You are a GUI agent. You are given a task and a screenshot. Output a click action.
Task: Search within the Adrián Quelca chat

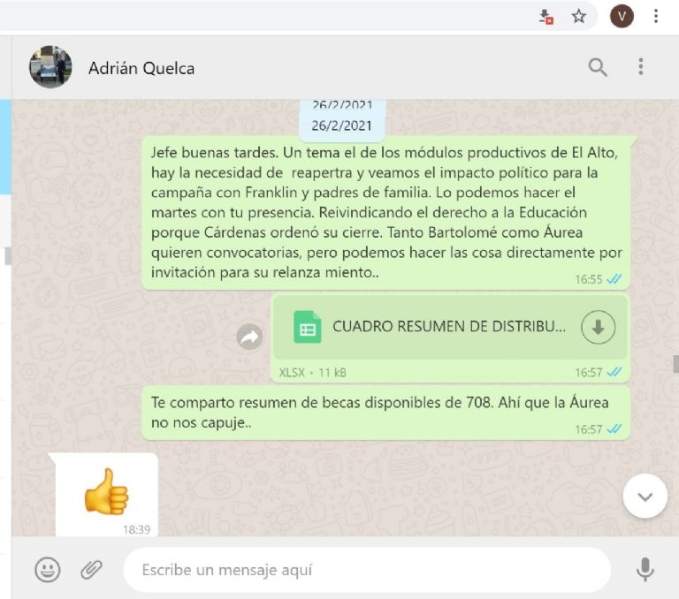point(598,67)
